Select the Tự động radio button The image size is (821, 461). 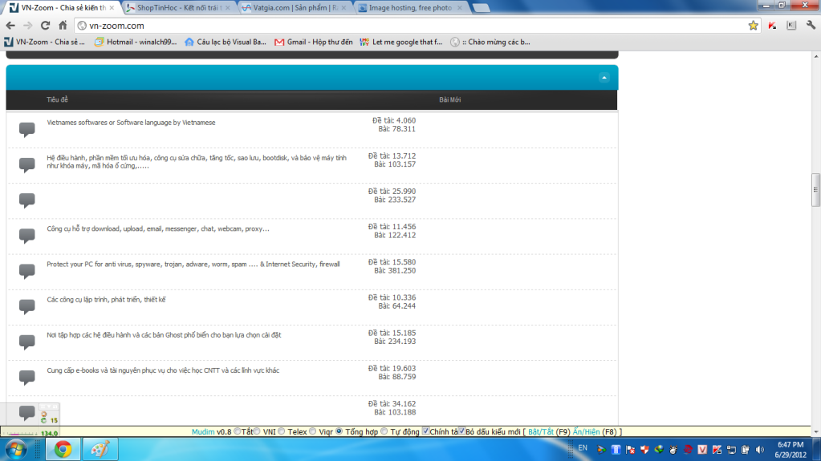tap(384, 431)
